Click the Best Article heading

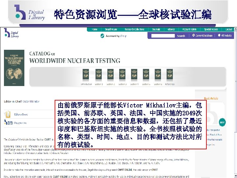211,98
